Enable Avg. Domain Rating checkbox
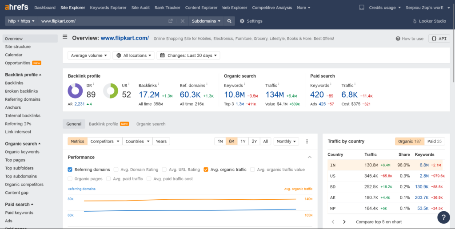Screen dimensions: 455x229 pos(116,170)
